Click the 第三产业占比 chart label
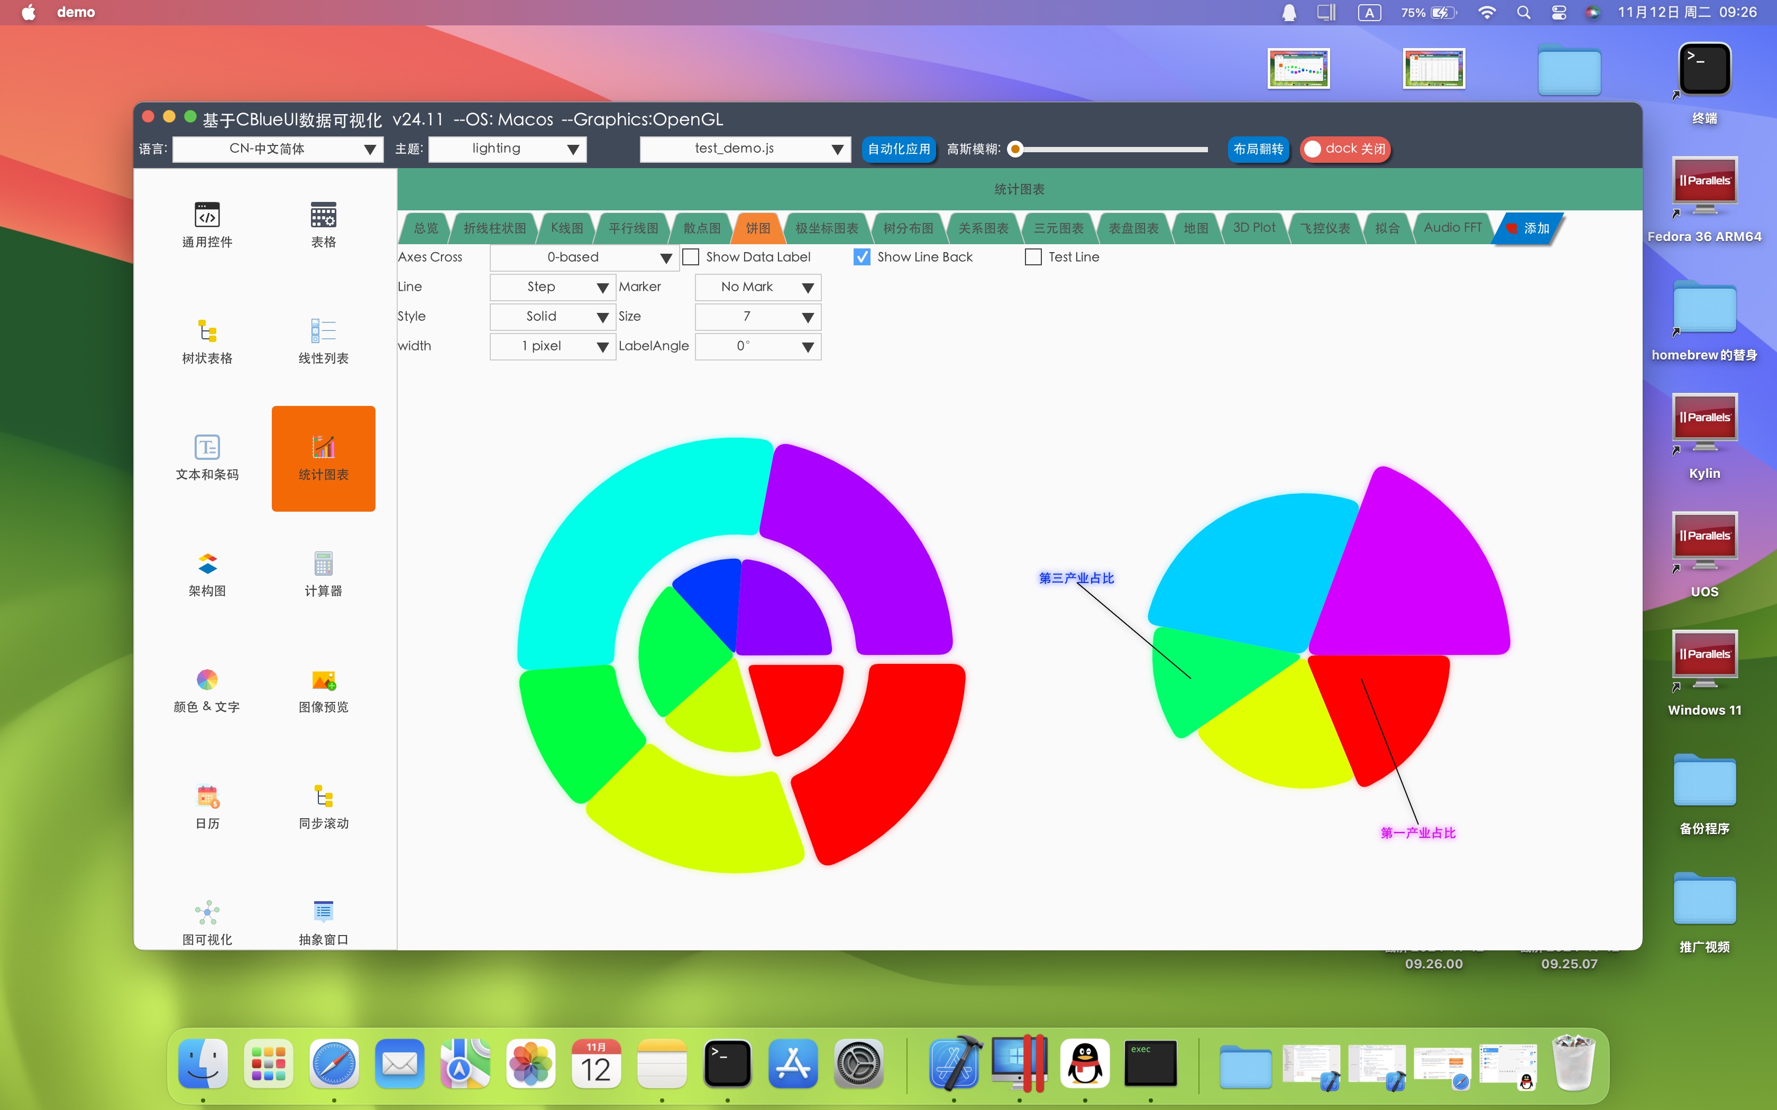The width and height of the screenshot is (1777, 1110). coord(1076,578)
